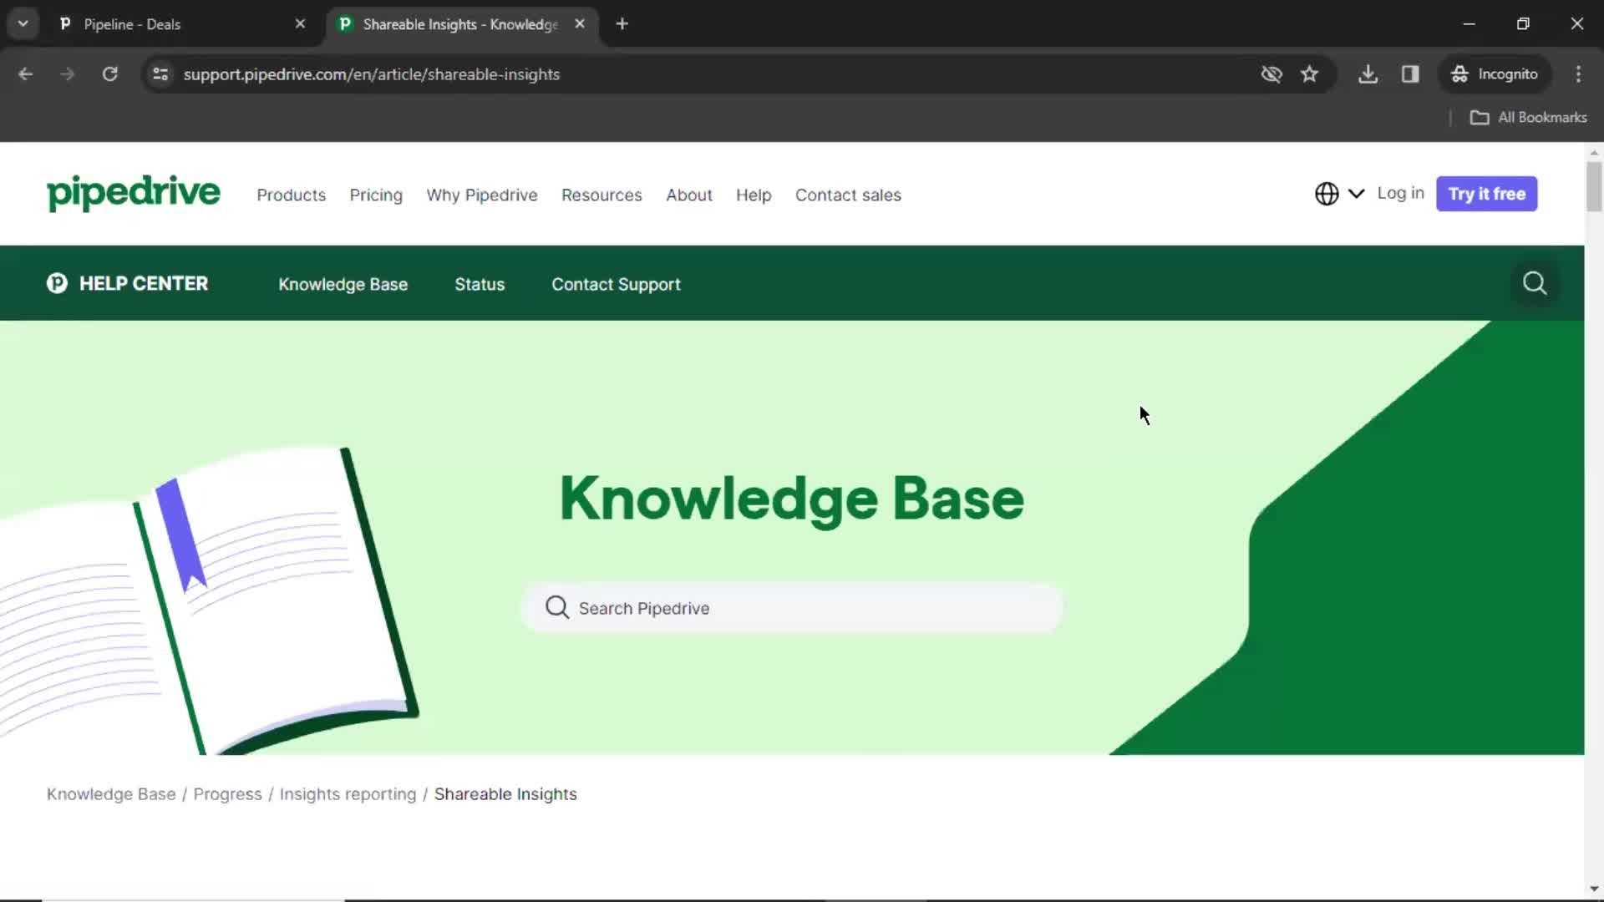Go to the About page
This screenshot has height=902, width=1604.
689,195
